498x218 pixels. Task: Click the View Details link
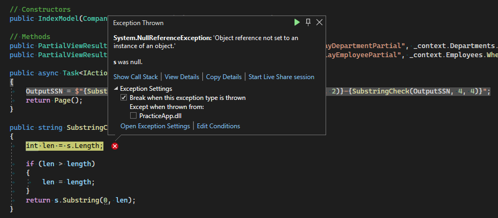click(182, 77)
